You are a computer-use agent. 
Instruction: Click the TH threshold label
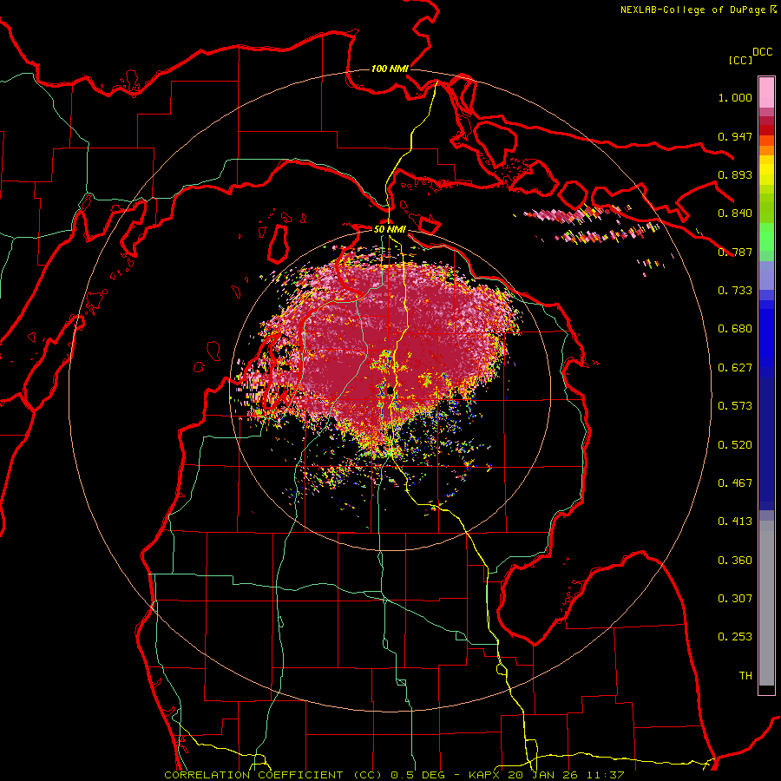(745, 676)
